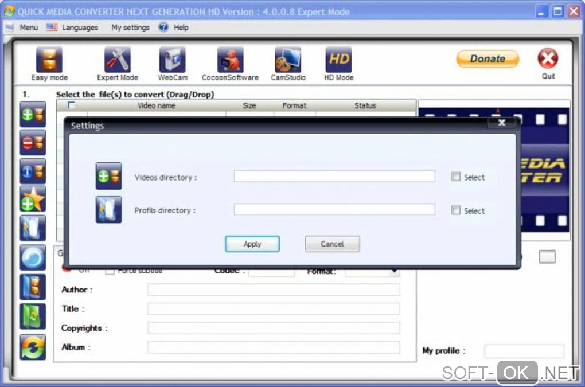Sort by Size column header
This screenshot has height=387, width=585.
pos(249,105)
